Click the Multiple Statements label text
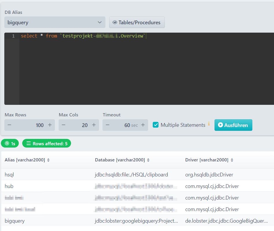Screen dimensions: 274x231 183,125
